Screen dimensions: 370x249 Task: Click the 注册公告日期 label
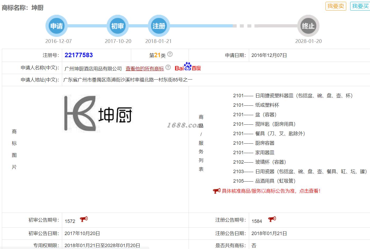pos(231,233)
